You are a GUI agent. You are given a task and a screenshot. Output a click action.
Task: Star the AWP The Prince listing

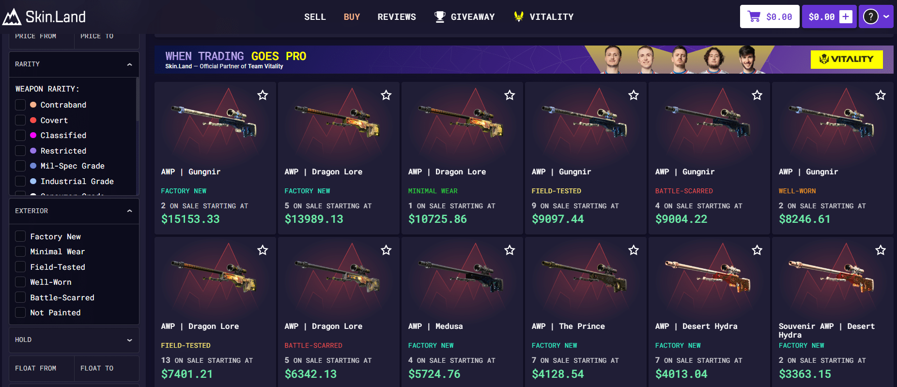[x=634, y=250]
